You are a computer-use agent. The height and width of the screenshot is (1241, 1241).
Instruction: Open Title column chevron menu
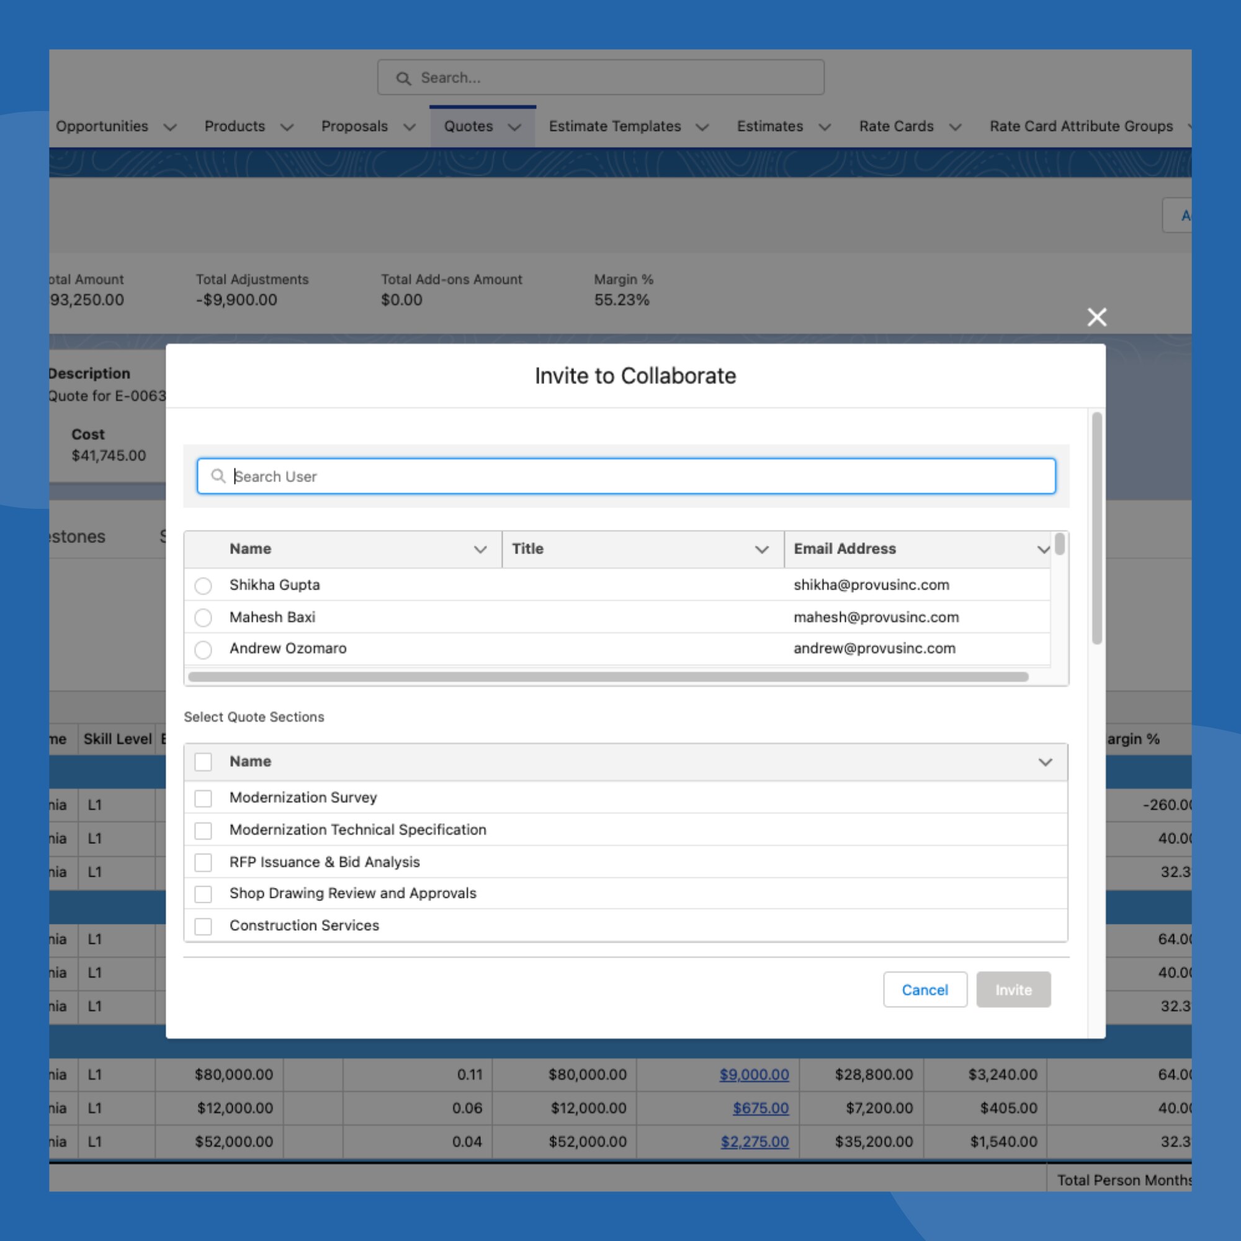(x=762, y=549)
